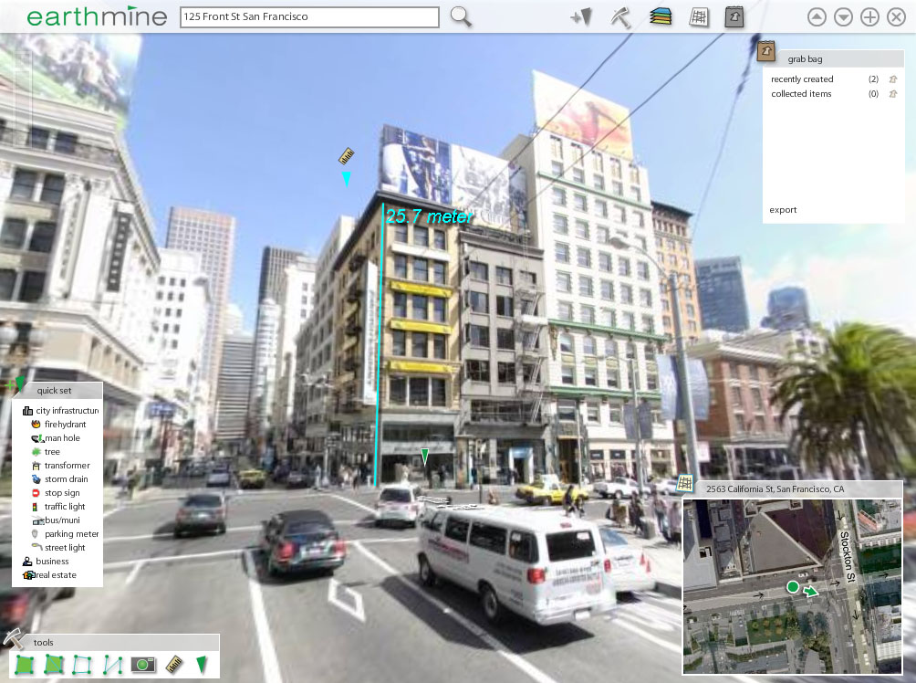Click the quick set add-tag icon
The image size is (916, 683).
pyautogui.click(x=16, y=384)
